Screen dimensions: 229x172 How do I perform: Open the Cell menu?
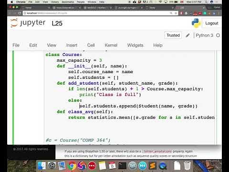91,45
